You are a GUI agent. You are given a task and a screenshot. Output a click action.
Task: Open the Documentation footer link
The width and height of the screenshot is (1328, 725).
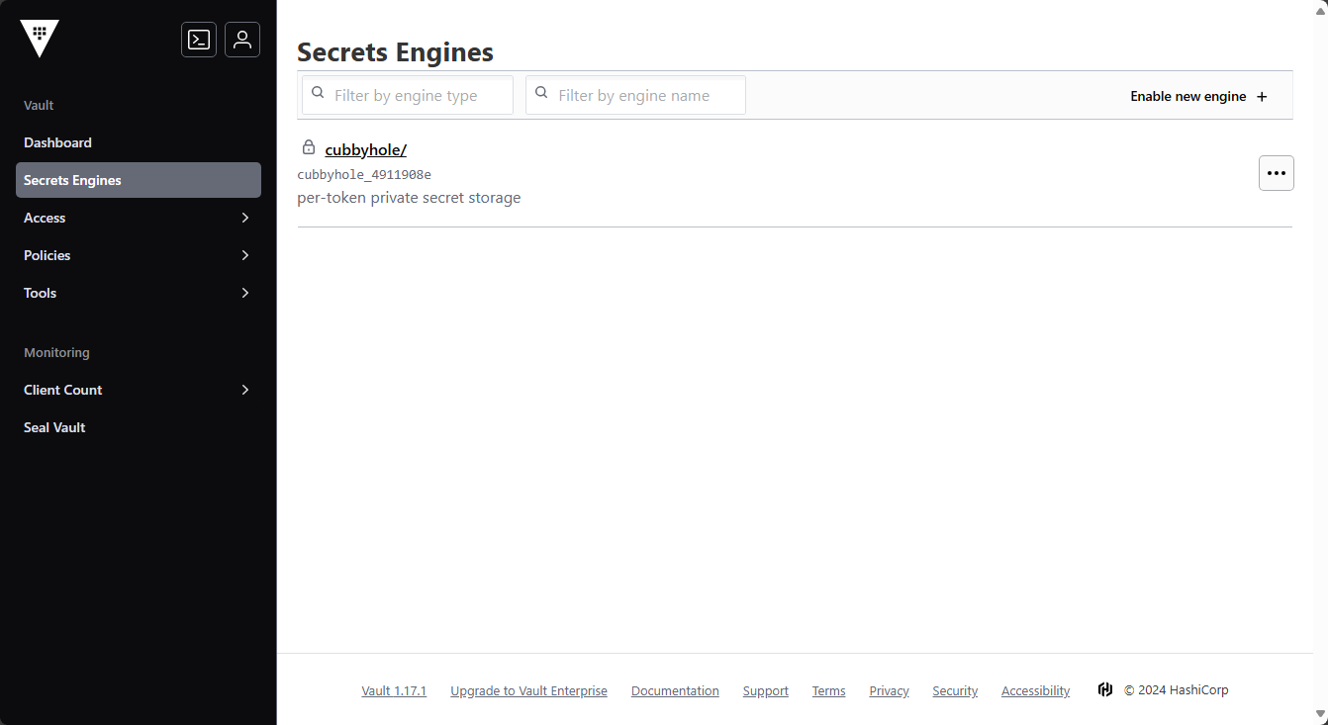click(x=675, y=690)
